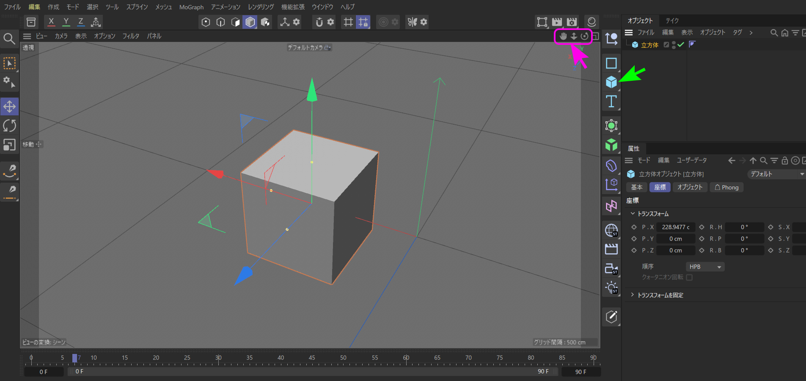Toggle the Y axis lock
The height and width of the screenshot is (381, 806).
pos(66,22)
